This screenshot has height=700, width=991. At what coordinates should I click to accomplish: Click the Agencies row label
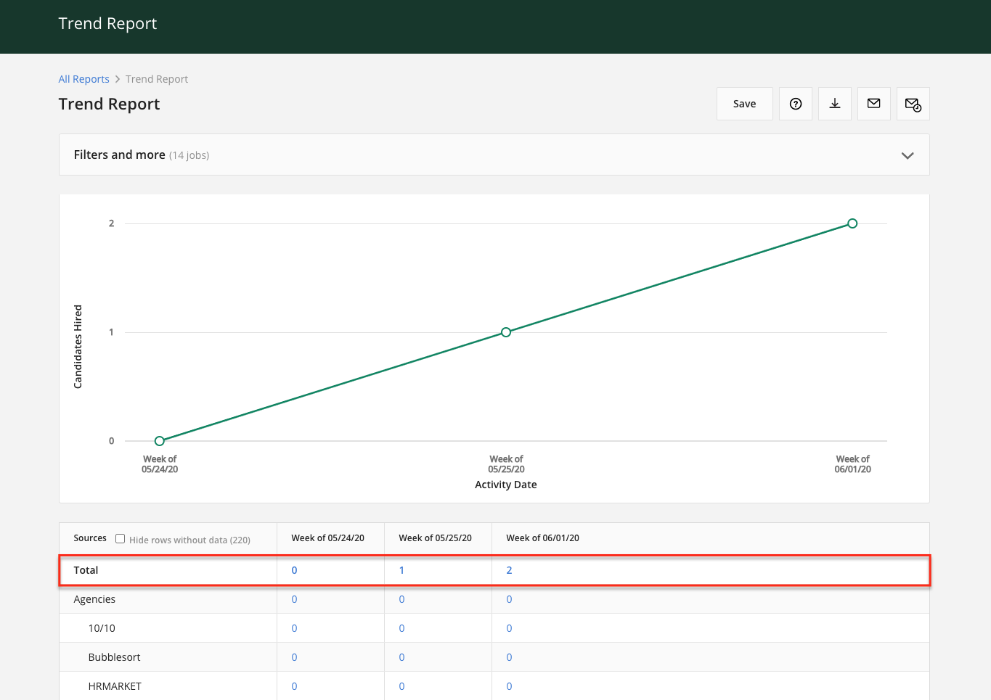tap(94, 599)
